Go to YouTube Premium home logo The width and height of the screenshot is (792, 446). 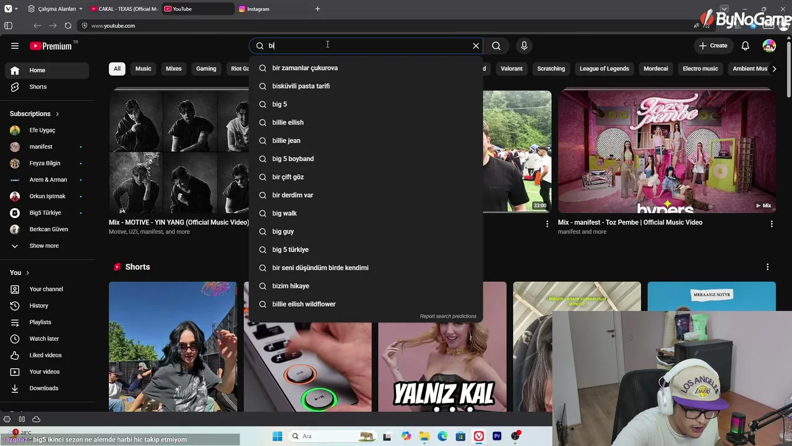click(x=51, y=46)
